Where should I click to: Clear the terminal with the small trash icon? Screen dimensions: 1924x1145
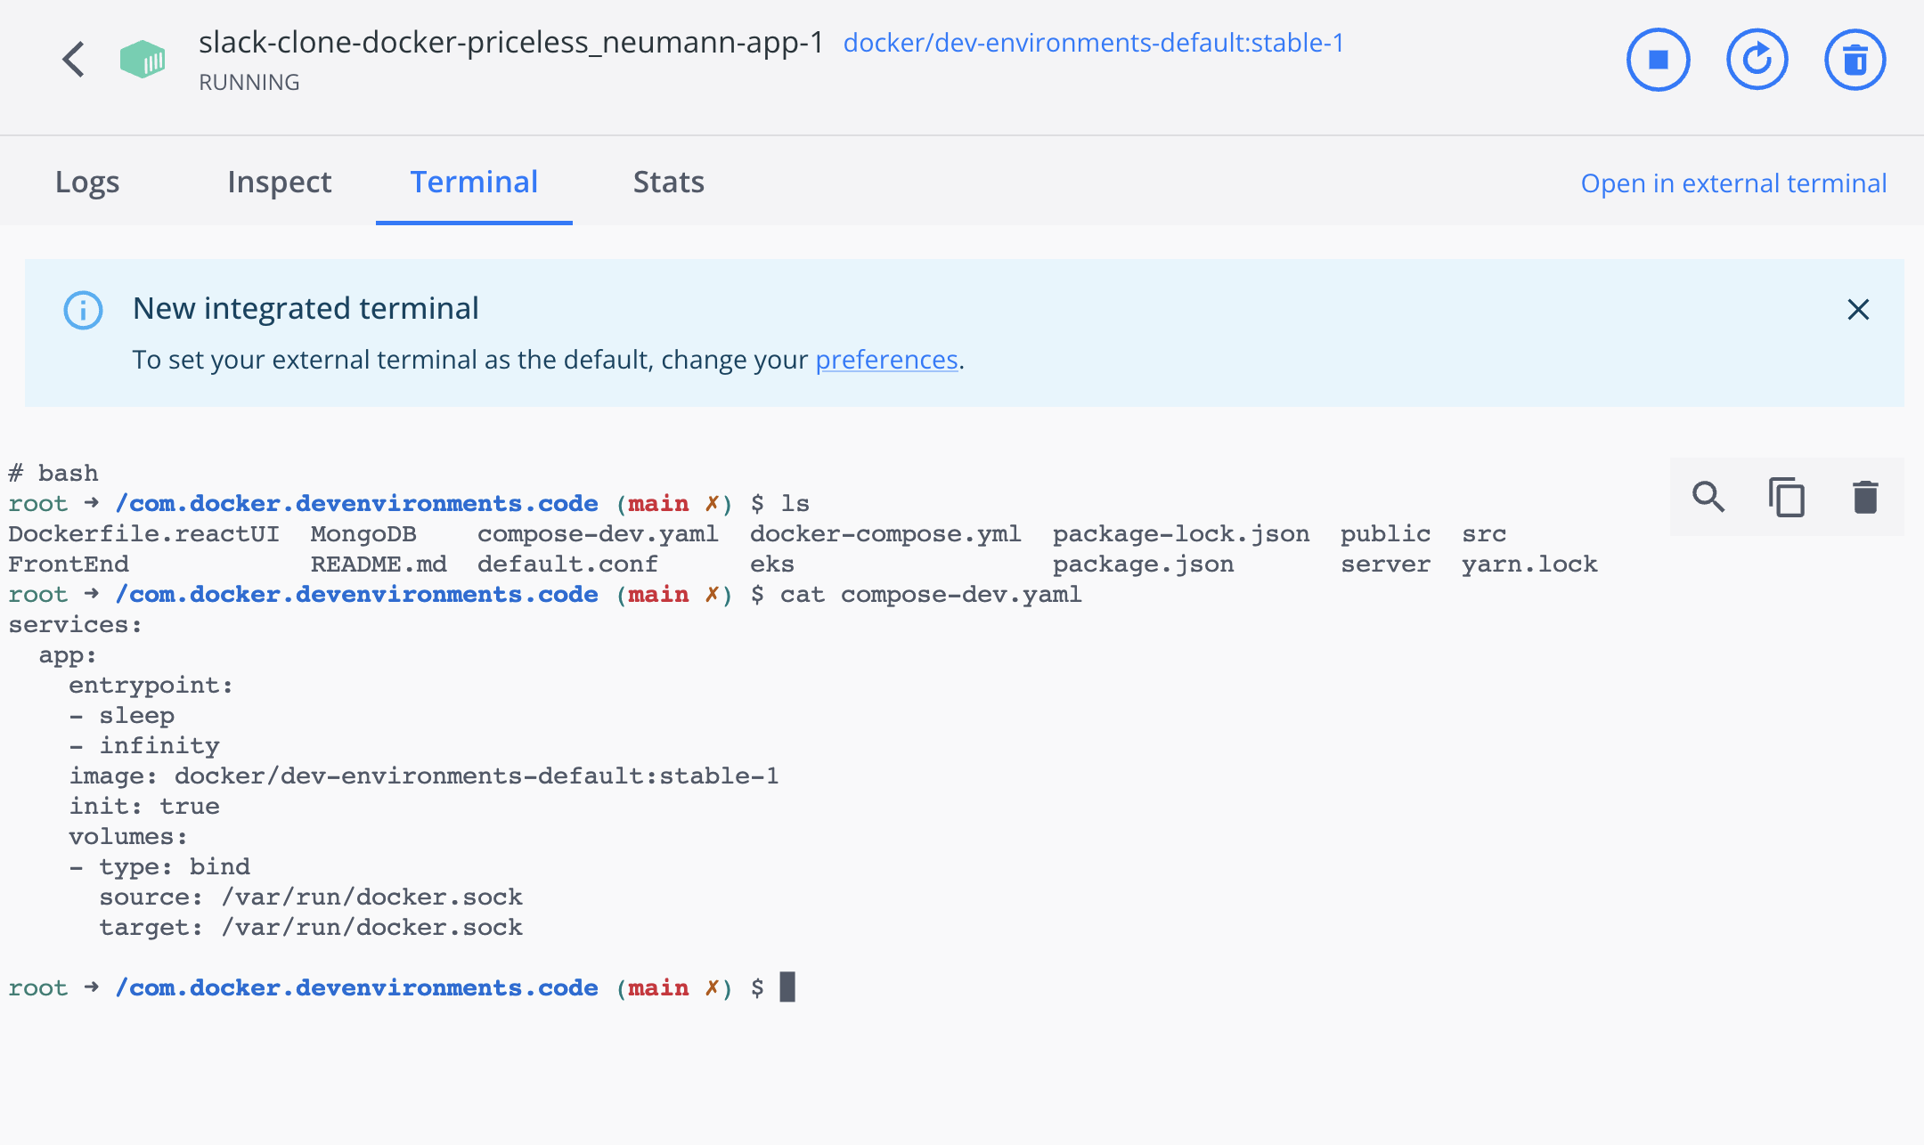[1865, 497]
